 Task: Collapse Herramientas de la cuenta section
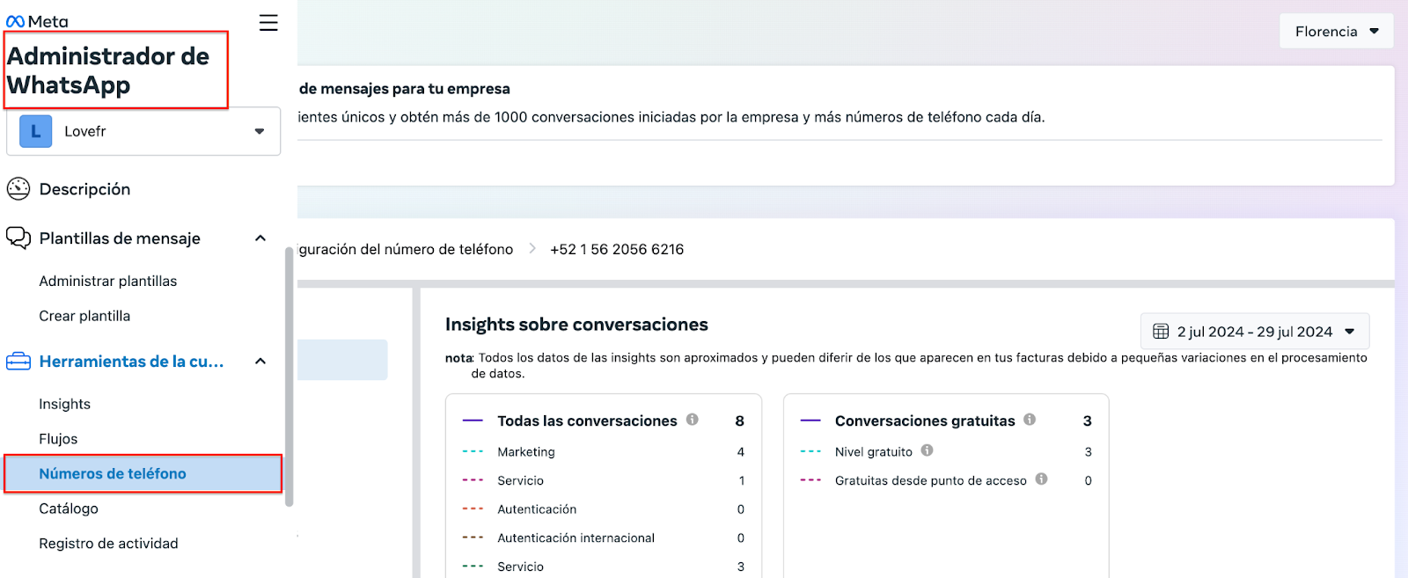[260, 362]
